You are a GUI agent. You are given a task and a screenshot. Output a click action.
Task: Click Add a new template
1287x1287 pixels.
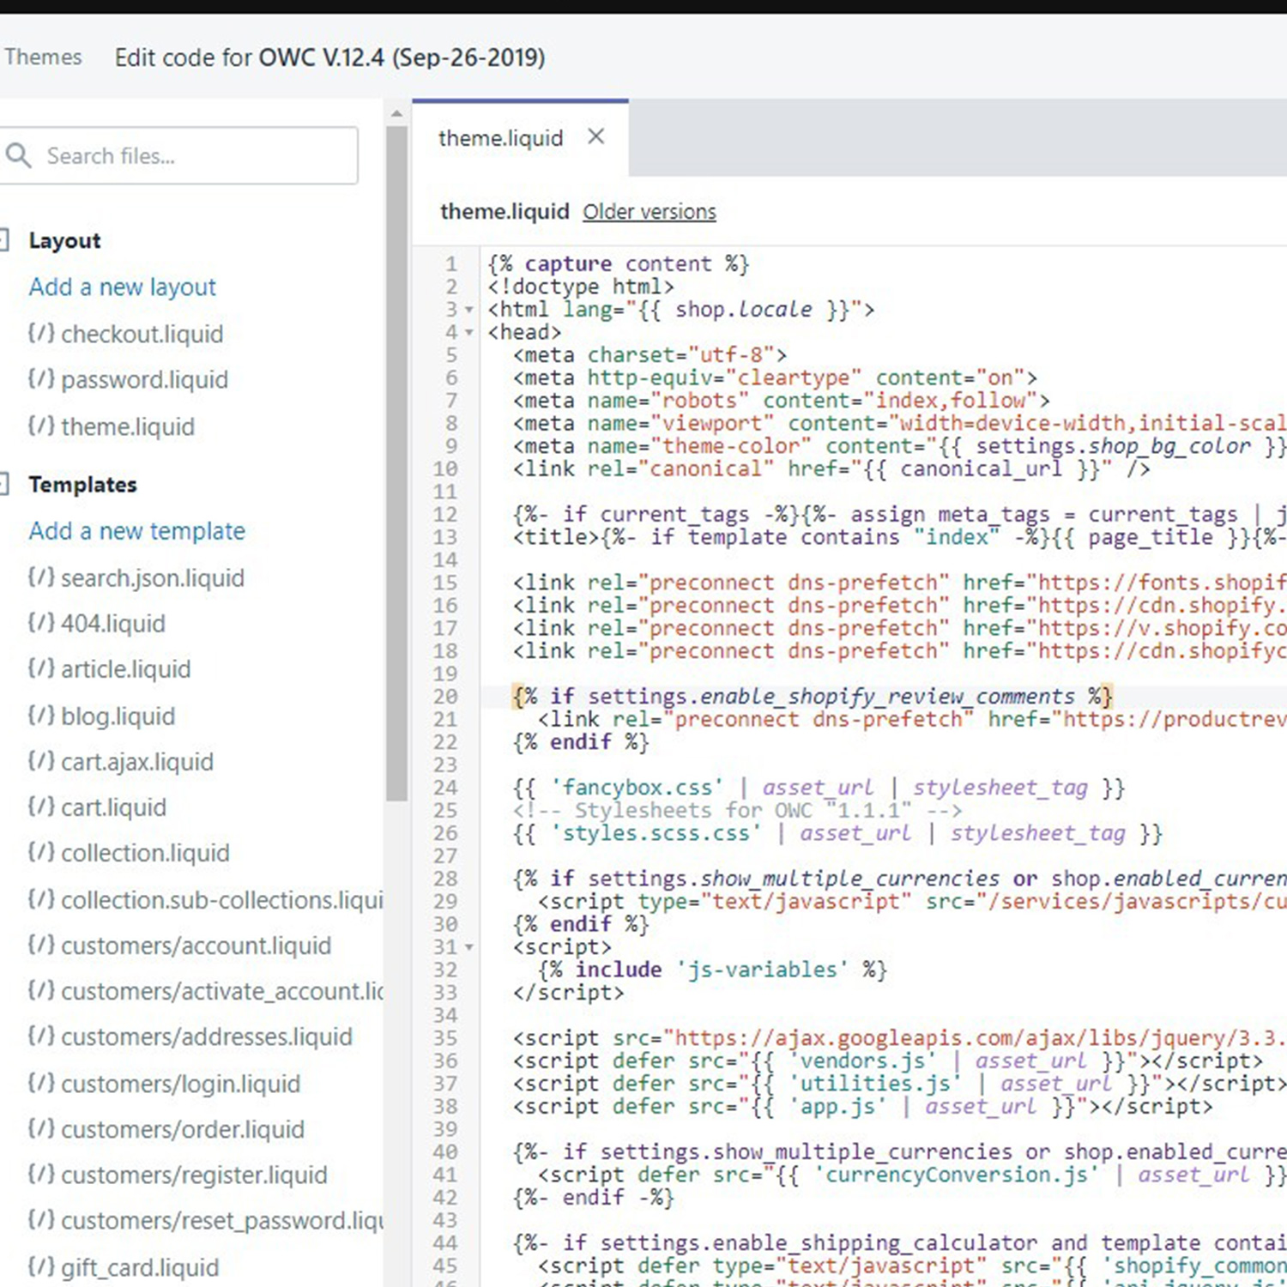point(136,531)
